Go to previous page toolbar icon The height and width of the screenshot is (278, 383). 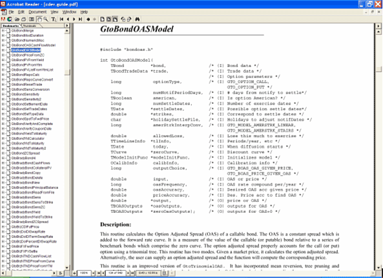pos(68,19)
